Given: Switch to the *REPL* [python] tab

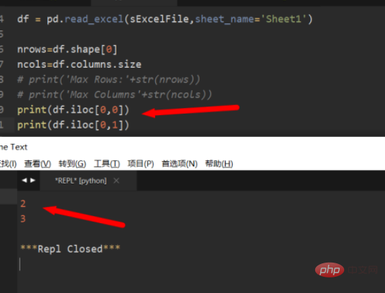Looking at the screenshot, I should 81,181.
